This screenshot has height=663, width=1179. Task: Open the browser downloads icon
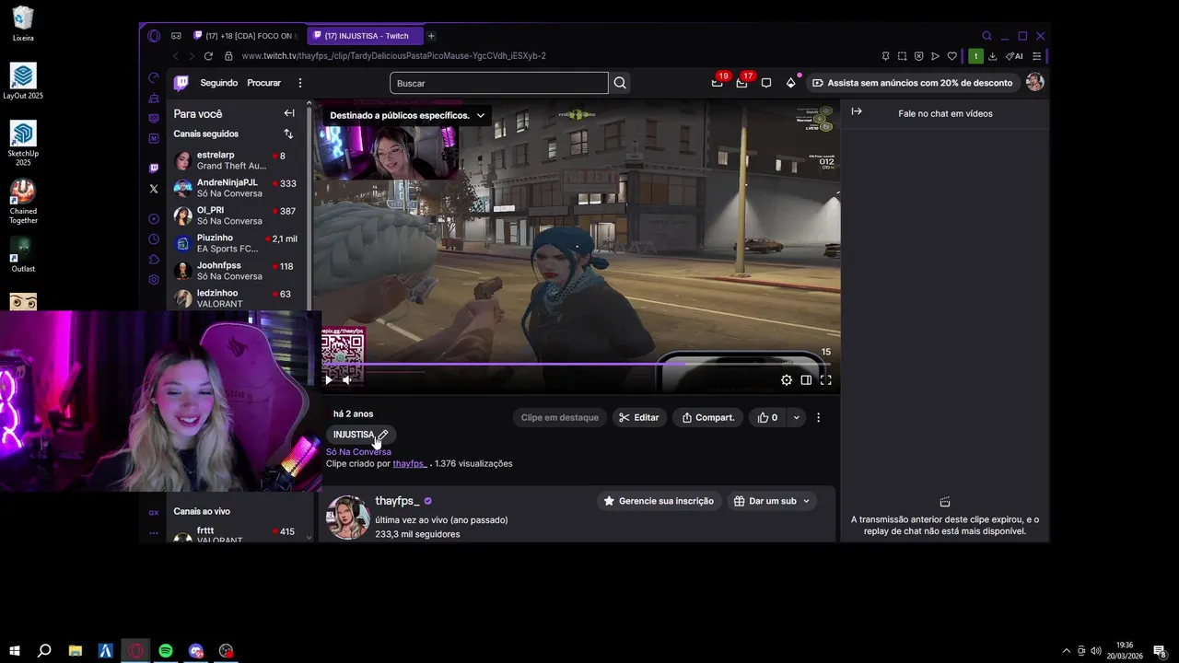point(992,56)
